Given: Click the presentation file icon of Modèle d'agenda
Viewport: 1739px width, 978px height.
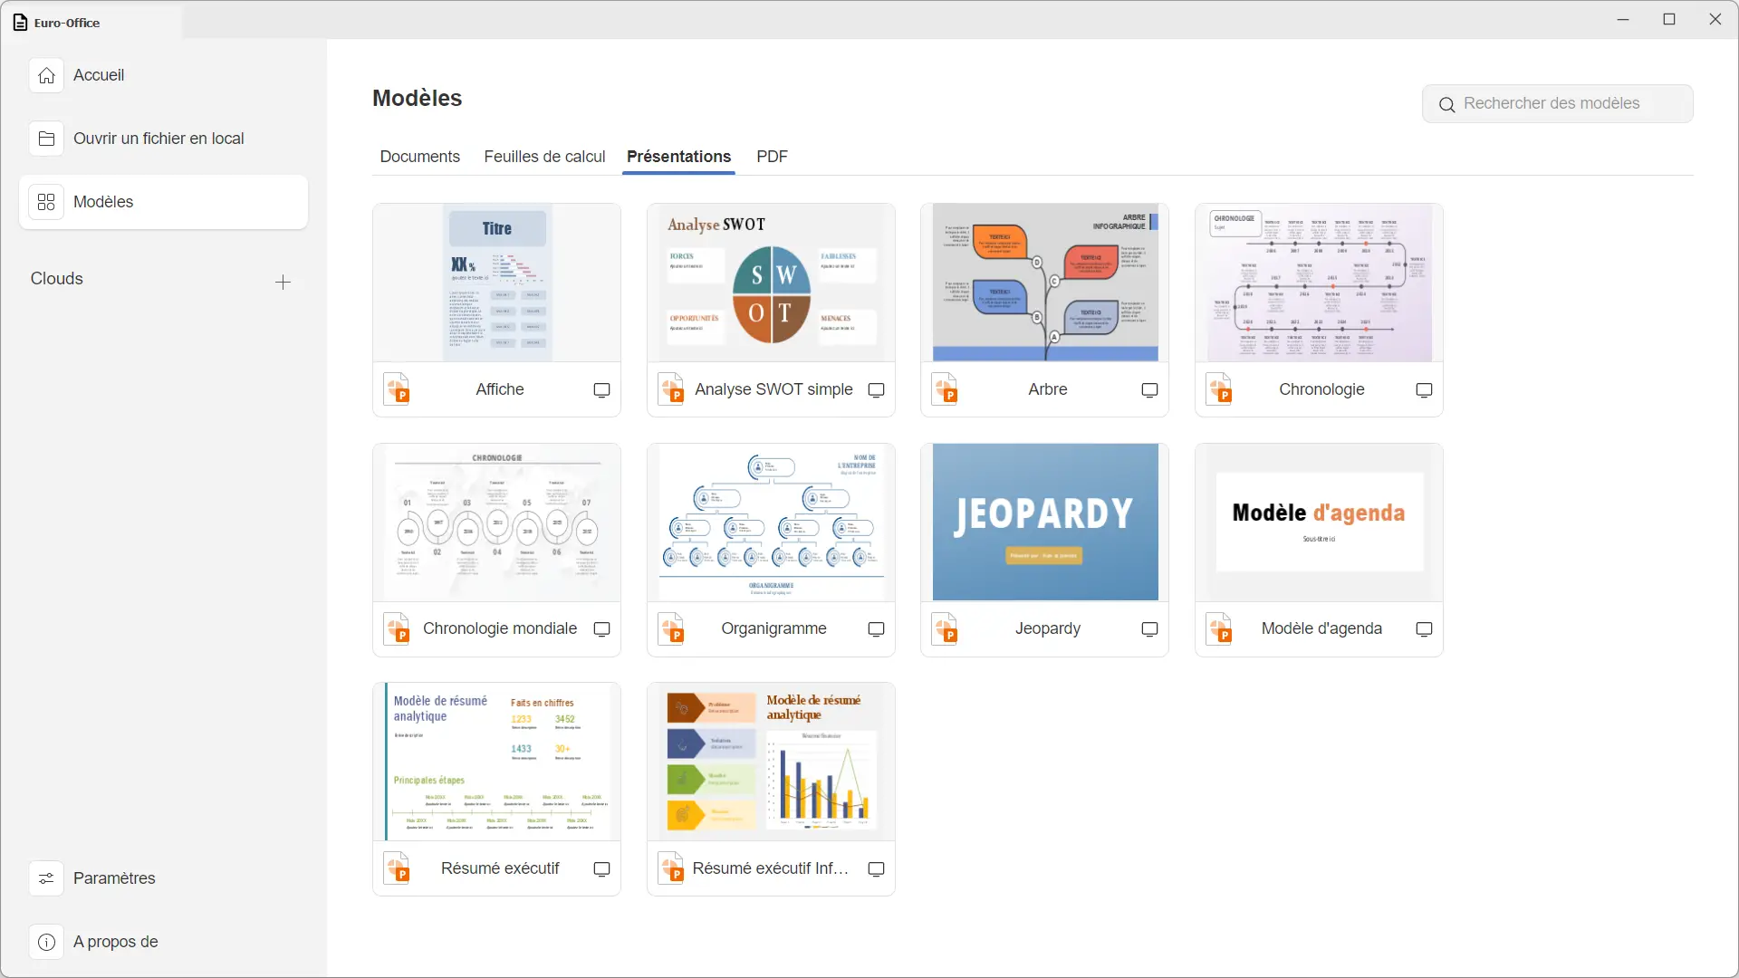Looking at the screenshot, I should click(x=1219, y=628).
